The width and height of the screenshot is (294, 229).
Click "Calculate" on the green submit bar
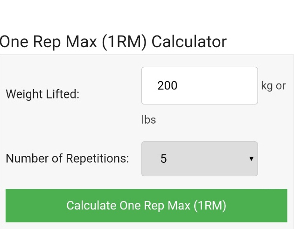coord(91,206)
